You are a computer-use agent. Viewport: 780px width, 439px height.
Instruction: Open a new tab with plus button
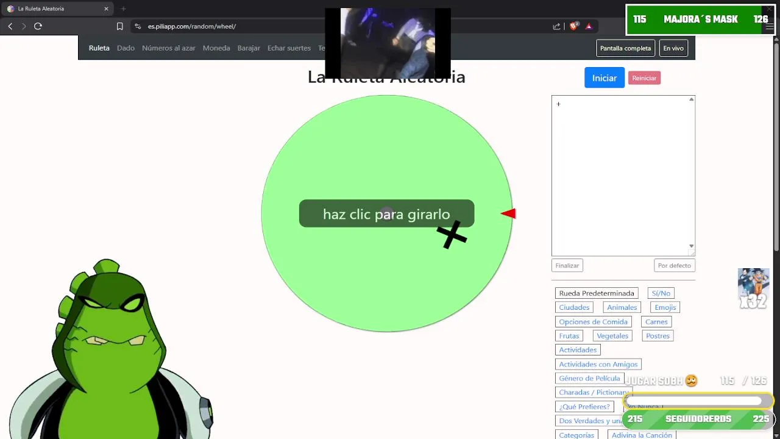point(123,9)
